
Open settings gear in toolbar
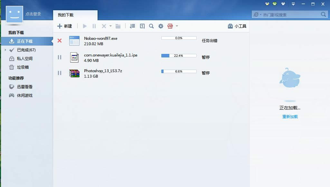[x=161, y=26]
